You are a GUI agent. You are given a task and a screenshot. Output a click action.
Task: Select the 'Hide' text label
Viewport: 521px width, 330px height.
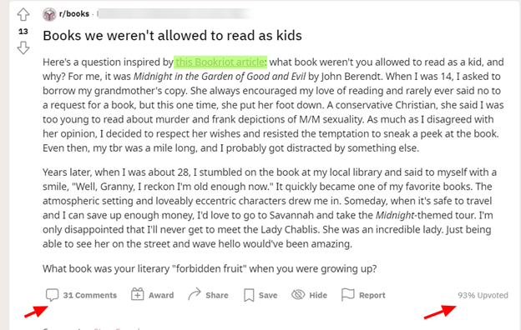318,295
